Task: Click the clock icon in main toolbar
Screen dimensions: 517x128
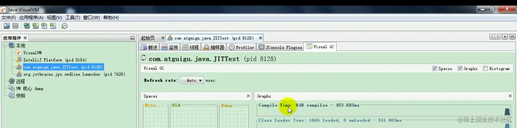Action: coord(64,26)
